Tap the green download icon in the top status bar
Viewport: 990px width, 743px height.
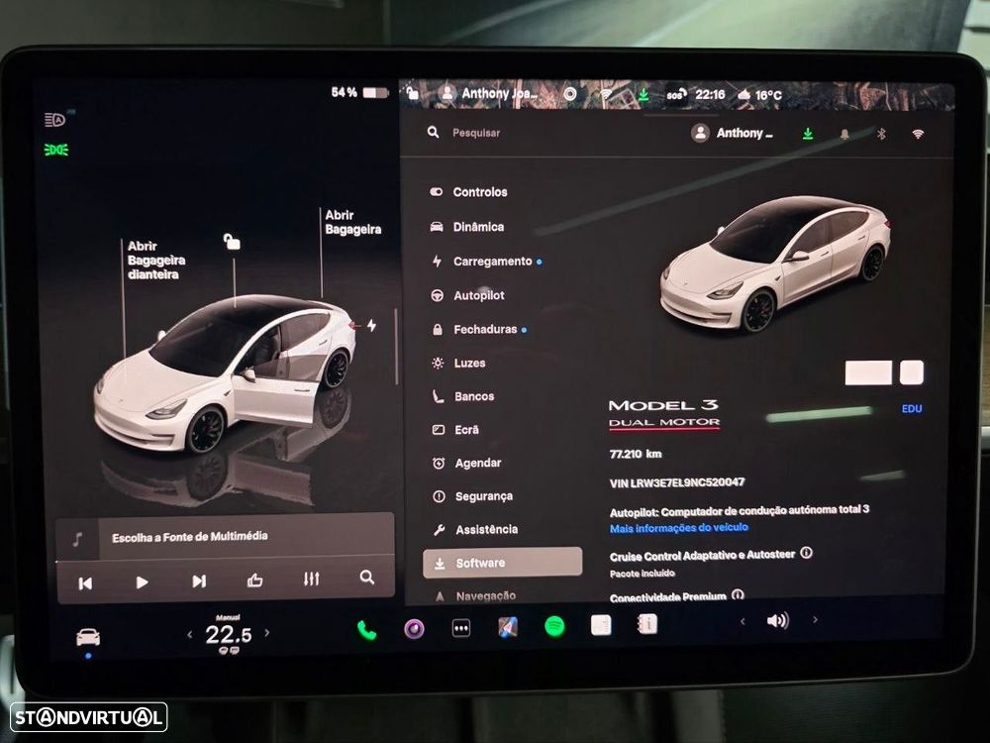(x=643, y=95)
